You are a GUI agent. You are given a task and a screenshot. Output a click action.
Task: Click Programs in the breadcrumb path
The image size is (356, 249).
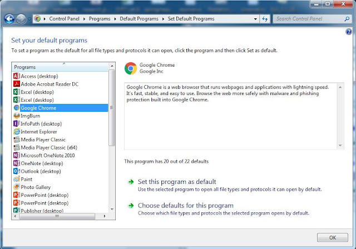100,19
